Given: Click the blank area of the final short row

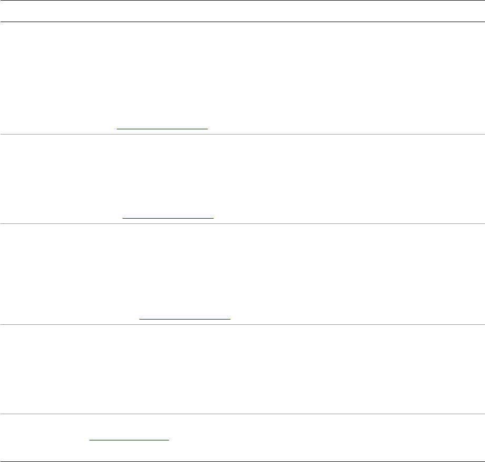Looking at the screenshot, I should click(316, 438).
